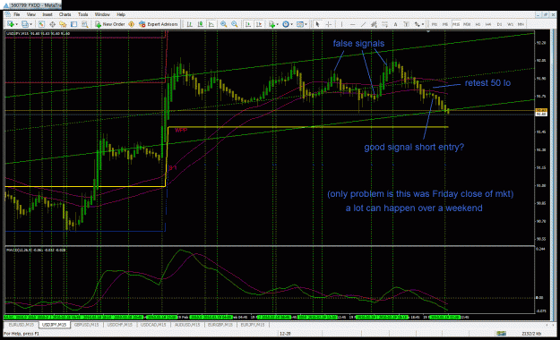Switch to H1 timeframe
The height and width of the screenshot is (340, 560).
[x=478, y=24]
